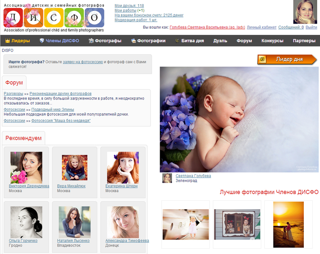This screenshot has height=254, width=320.
Task: Open Ольга Горчичко name link
Action: click(23, 241)
